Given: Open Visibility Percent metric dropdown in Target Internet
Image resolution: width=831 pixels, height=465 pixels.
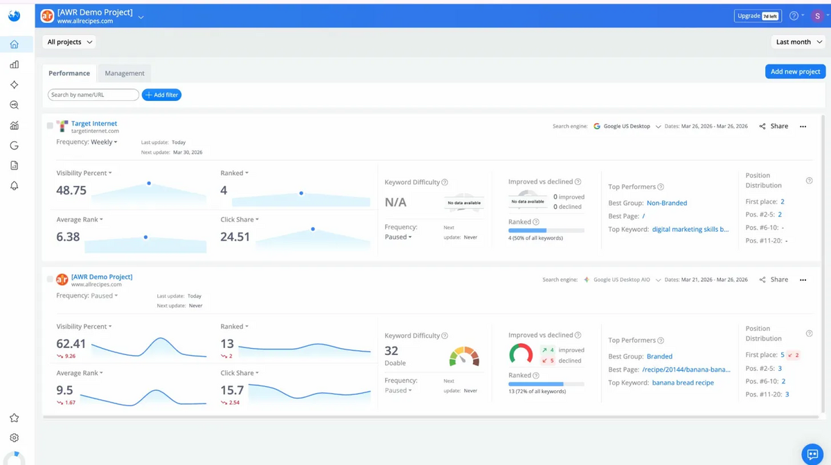Looking at the screenshot, I should click(x=84, y=173).
